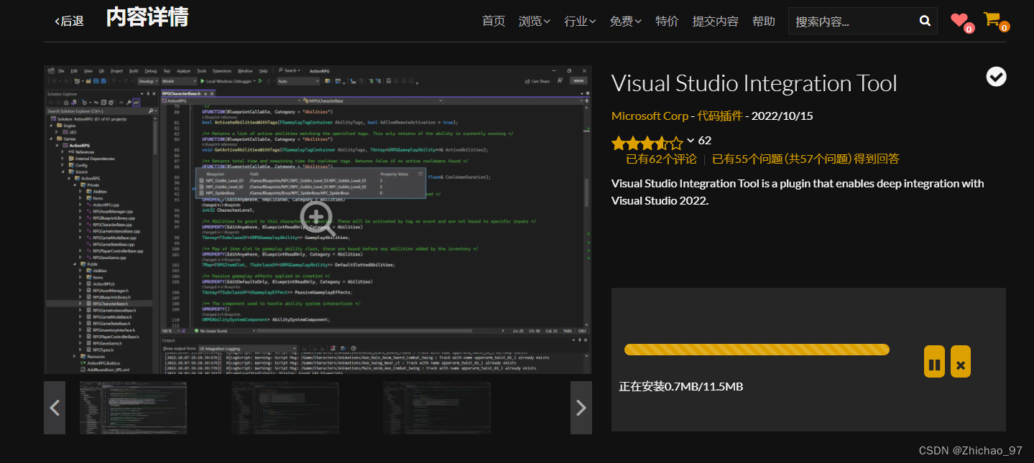Pause the installation download

934,362
